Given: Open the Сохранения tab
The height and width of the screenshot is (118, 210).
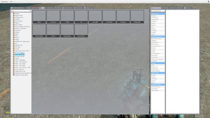Looking at the screenshot, I should pyautogui.click(x=78, y=8).
